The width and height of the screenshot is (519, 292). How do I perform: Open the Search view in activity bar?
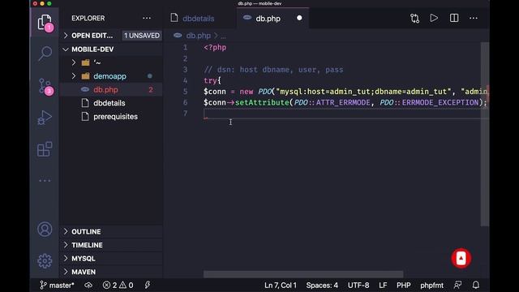pos(45,54)
